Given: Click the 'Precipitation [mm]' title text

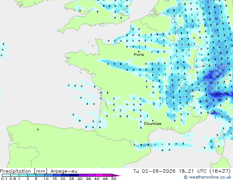Looking at the screenshot, I should (x=24, y=171).
